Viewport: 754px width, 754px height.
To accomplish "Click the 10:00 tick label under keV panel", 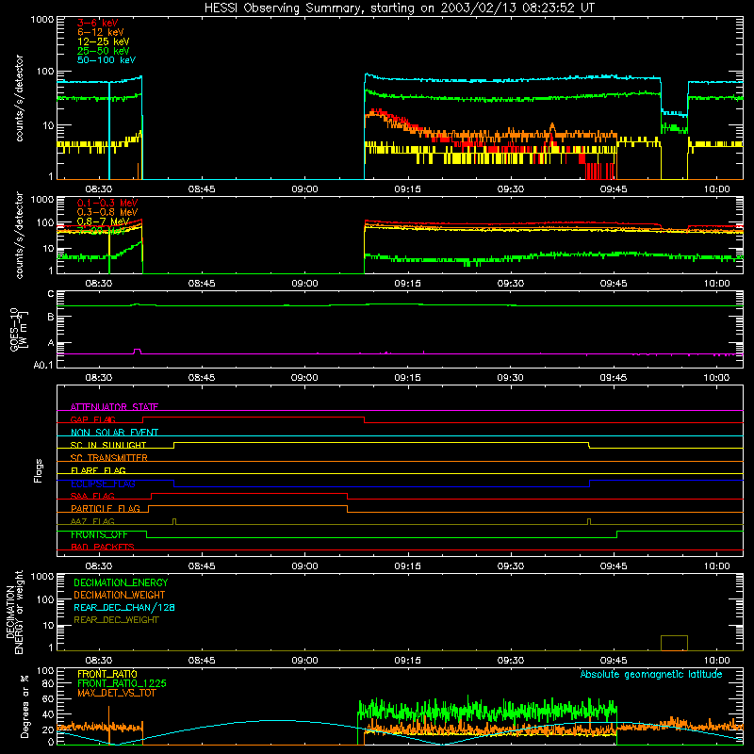I will (716, 189).
